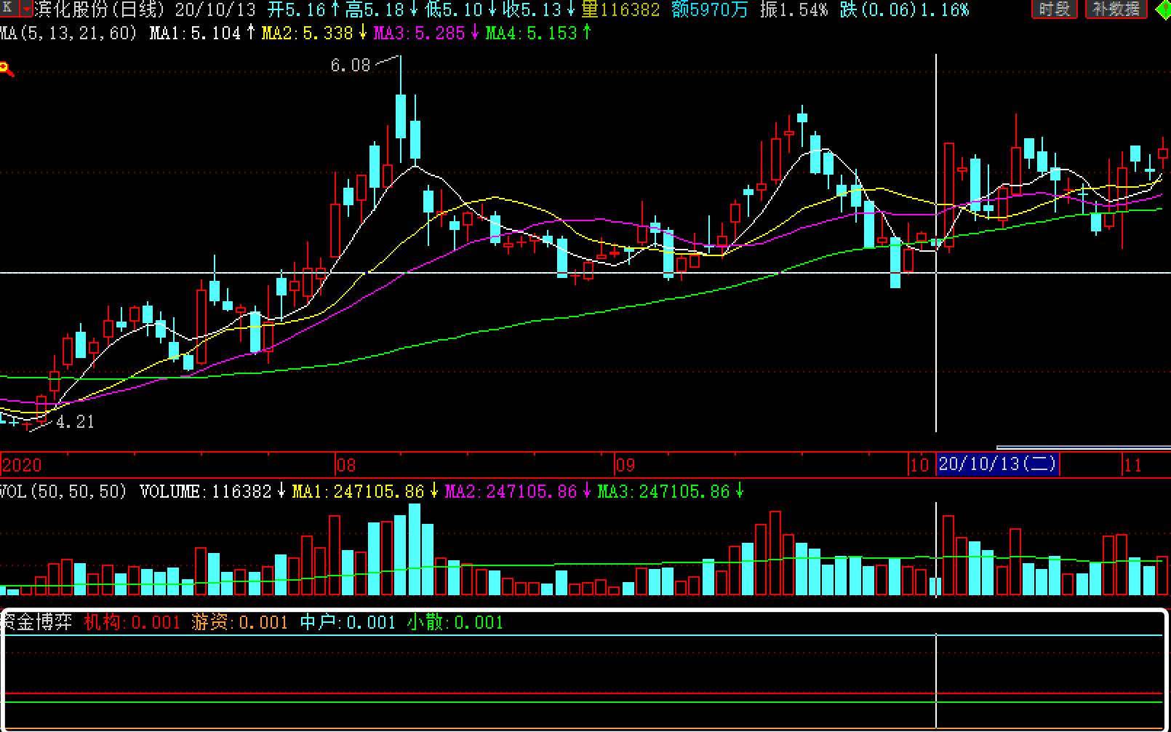
Task: Click the K chart type icon
Action: (x=9, y=9)
